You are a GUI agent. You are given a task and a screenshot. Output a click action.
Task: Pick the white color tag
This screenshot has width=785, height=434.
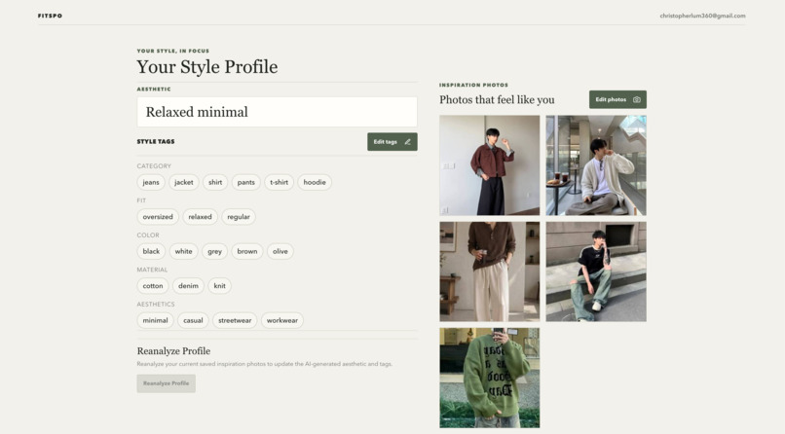(184, 251)
